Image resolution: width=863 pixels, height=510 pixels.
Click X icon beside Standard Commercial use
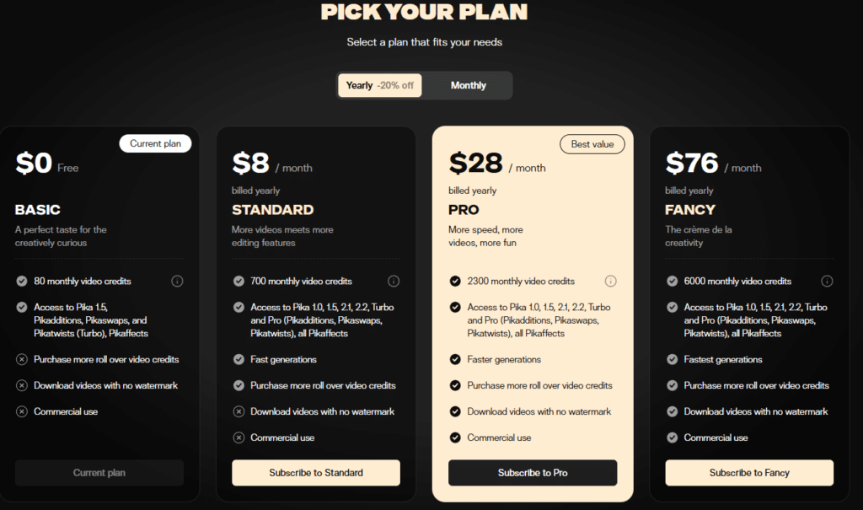pyautogui.click(x=239, y=438)
